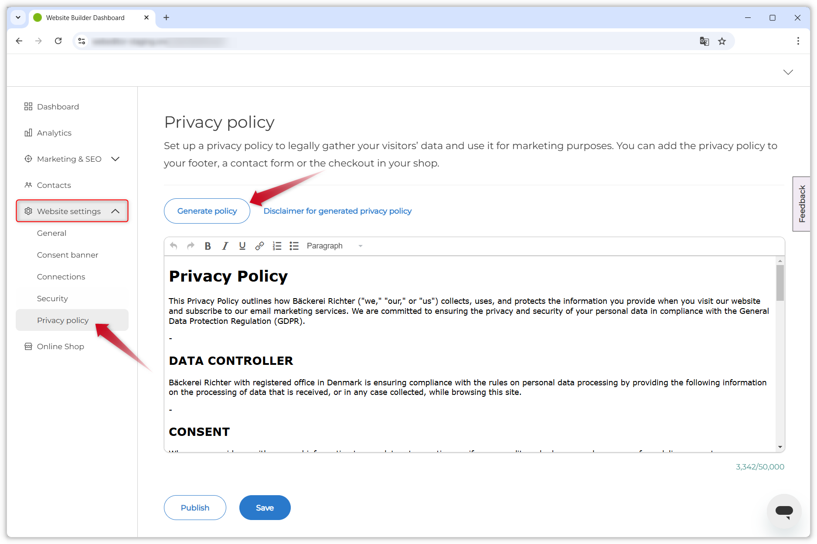Redo the last editor change
This screenshot has height=544, width=817.
[x=191, y=246]
